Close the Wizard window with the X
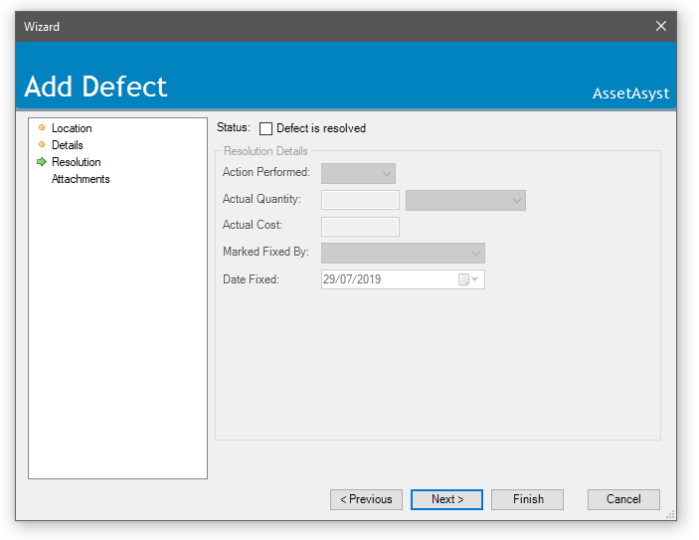 [x=661, y=27]
